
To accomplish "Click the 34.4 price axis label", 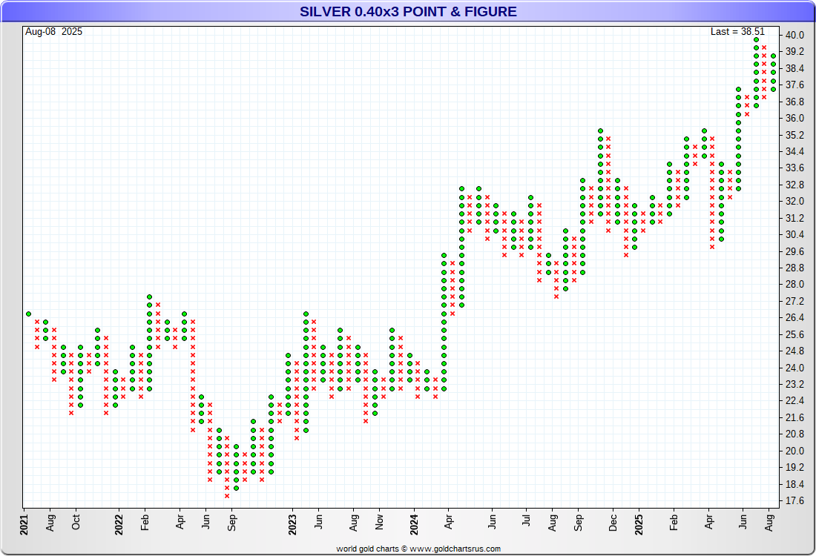I will [x=794, y=151].
